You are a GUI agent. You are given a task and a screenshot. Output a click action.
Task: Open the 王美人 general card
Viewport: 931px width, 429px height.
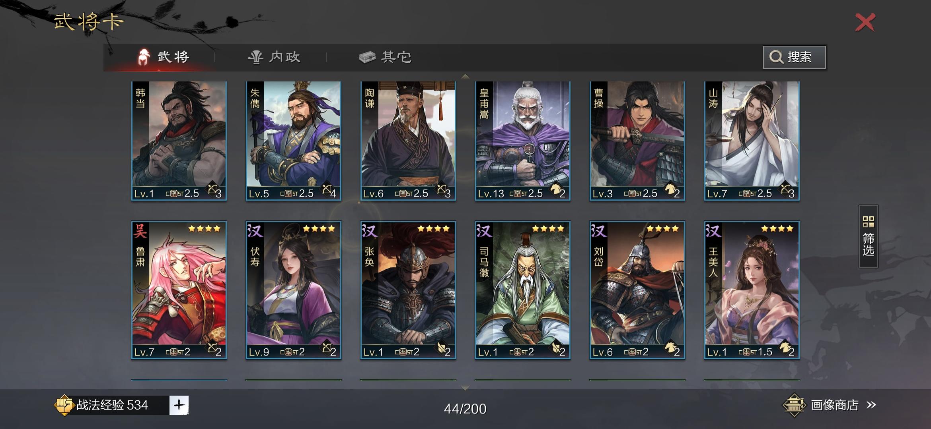tap(752, 290)
